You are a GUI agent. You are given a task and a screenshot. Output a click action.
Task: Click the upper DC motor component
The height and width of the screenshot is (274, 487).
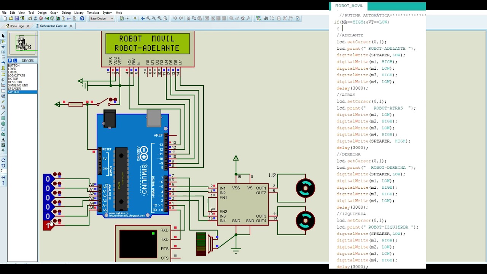coord(305,188)
